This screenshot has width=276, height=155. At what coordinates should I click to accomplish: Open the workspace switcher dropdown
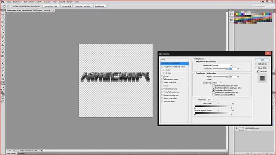[x=263, y=6]
